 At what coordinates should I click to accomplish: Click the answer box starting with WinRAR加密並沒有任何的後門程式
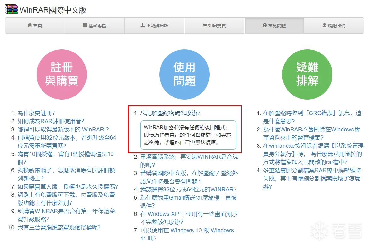tap(188, 135)
